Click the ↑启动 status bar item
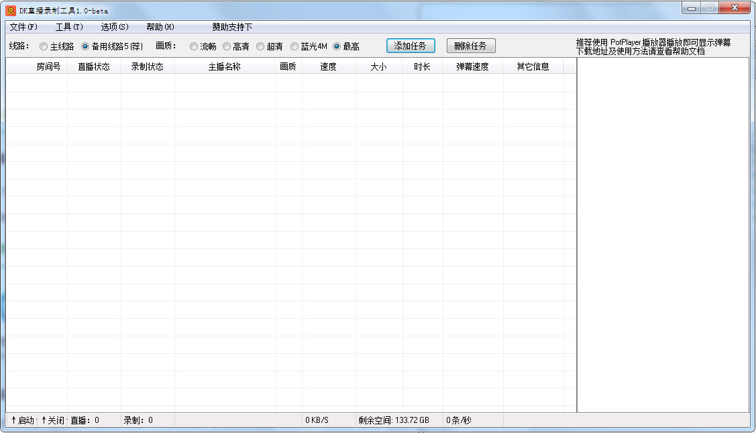This screenshot has width=756, height=433. [x=22, y=420]
